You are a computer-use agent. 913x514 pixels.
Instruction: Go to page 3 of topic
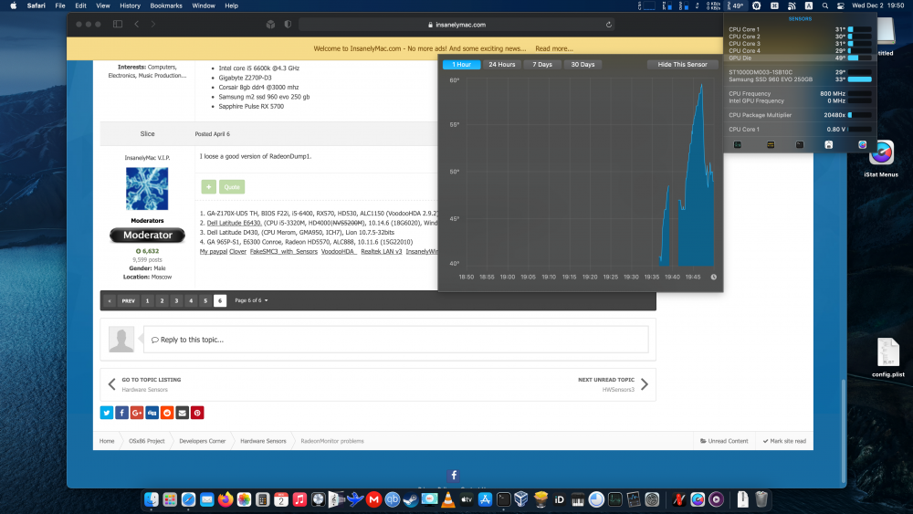(176, 301)
